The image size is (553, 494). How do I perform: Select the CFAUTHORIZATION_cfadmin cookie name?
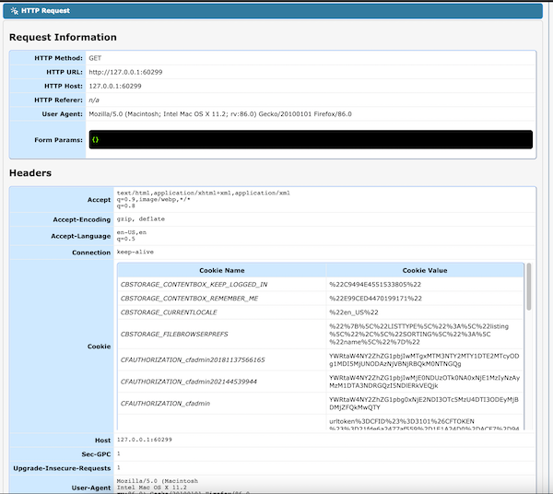point(165,404)
